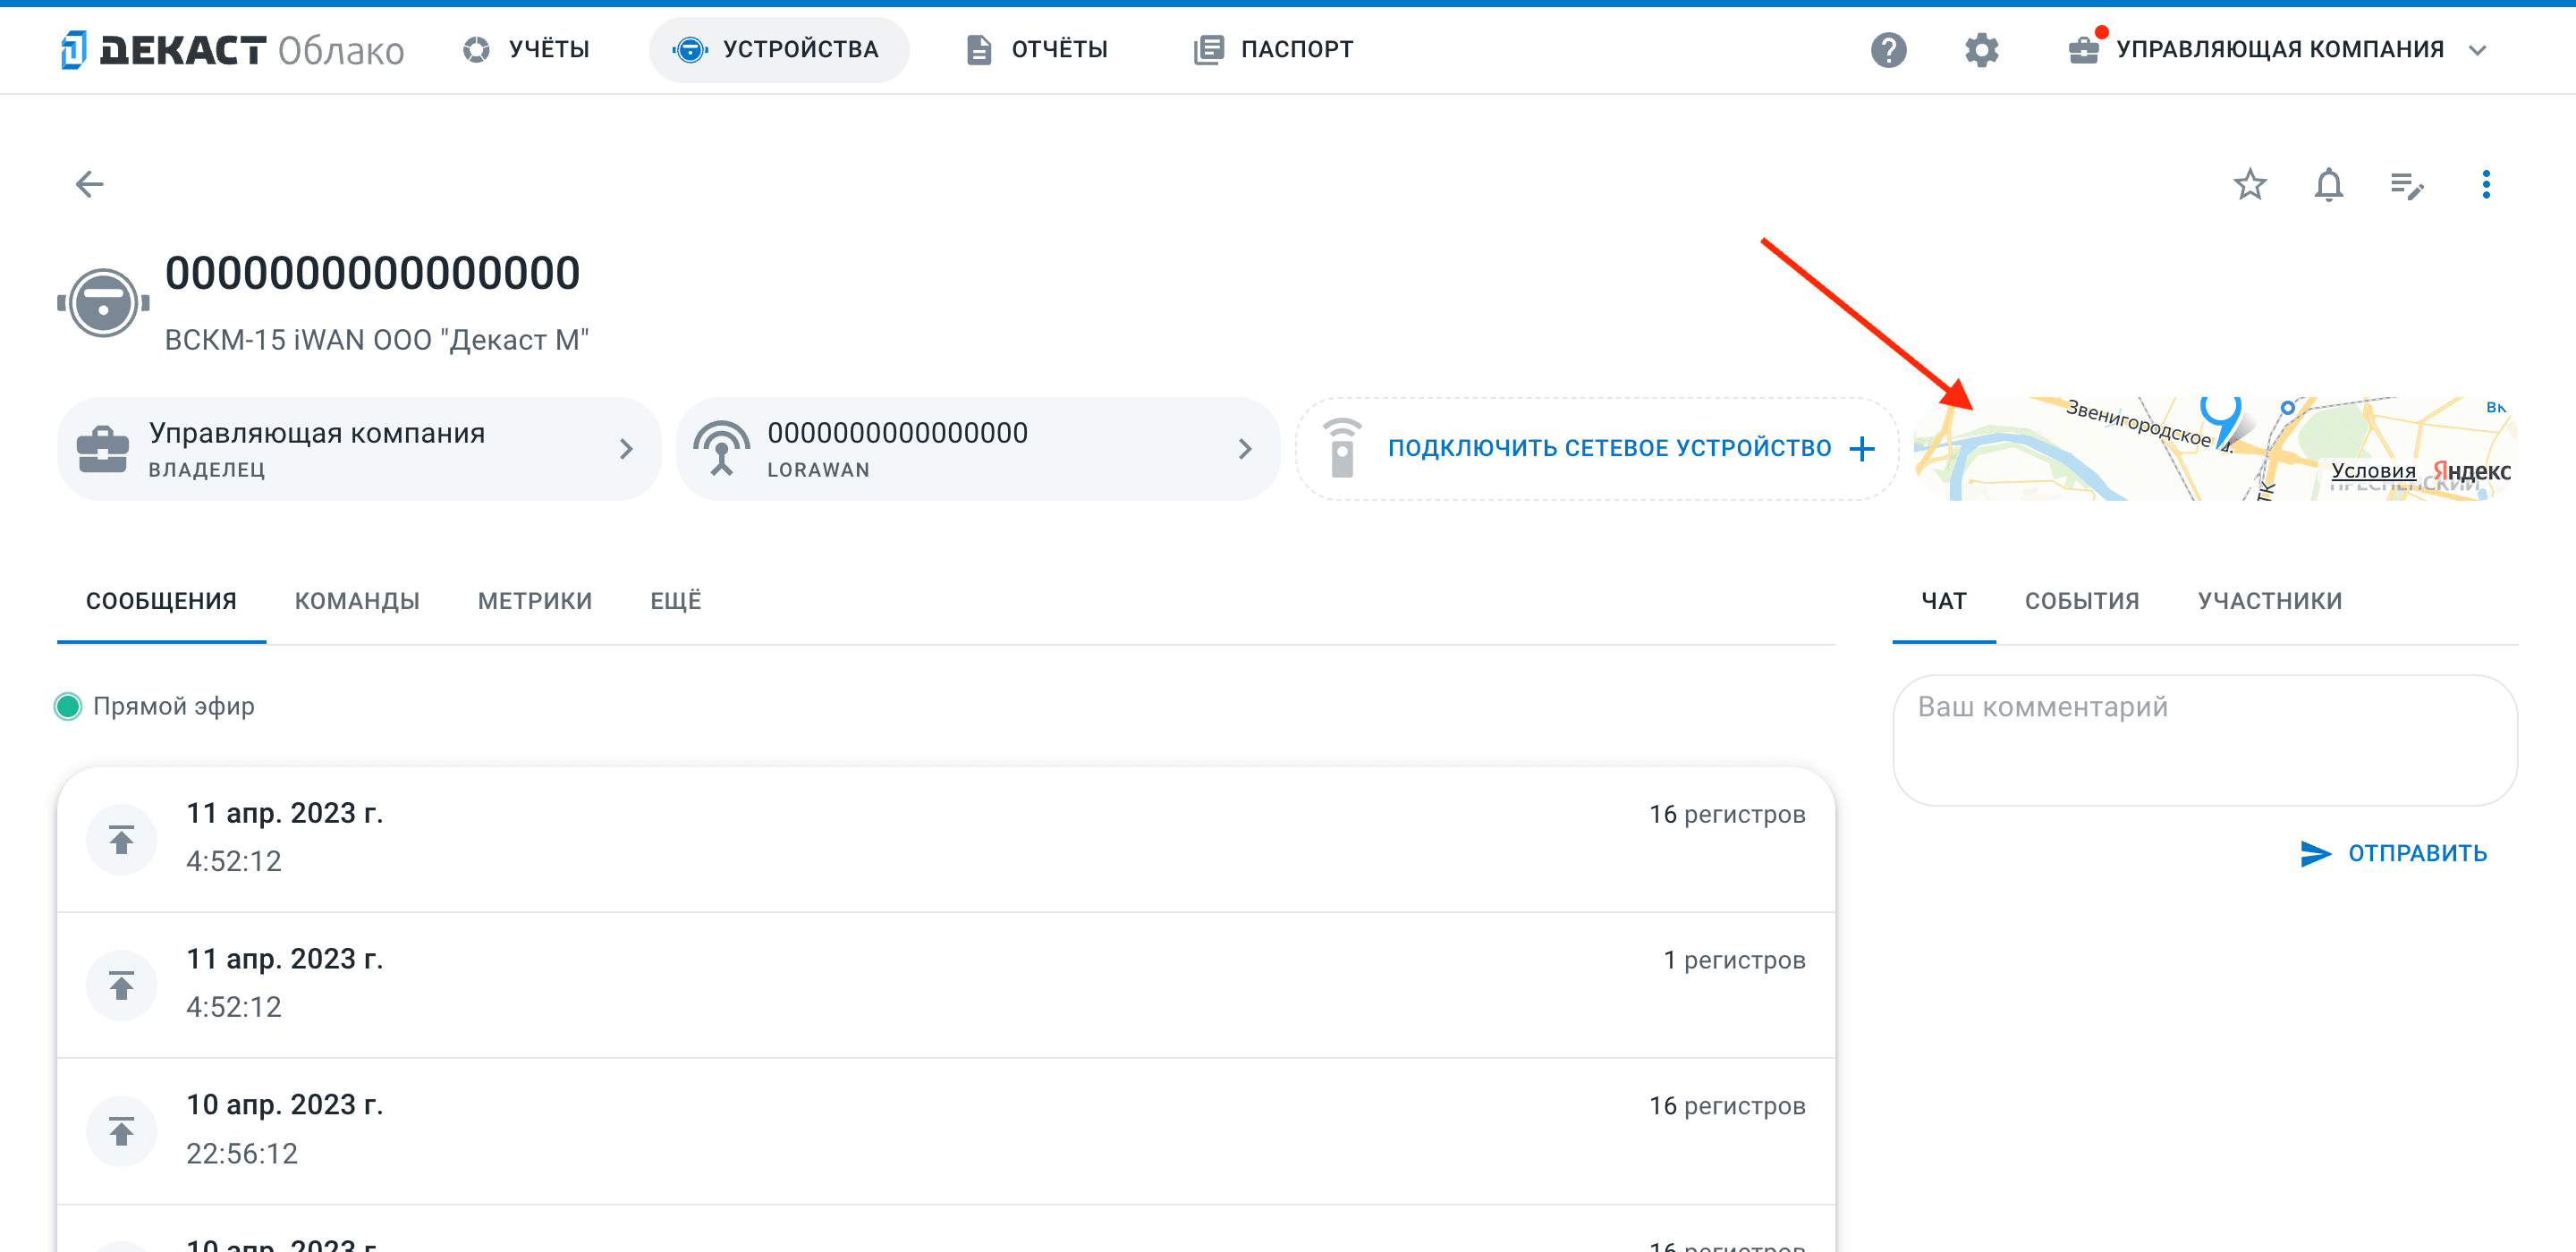Image resolution: width=2576 pixels, height=1252 pixels.
Task: Click the star/bookmark icon
Action: pyautogui.click(x=2248, y=182)
